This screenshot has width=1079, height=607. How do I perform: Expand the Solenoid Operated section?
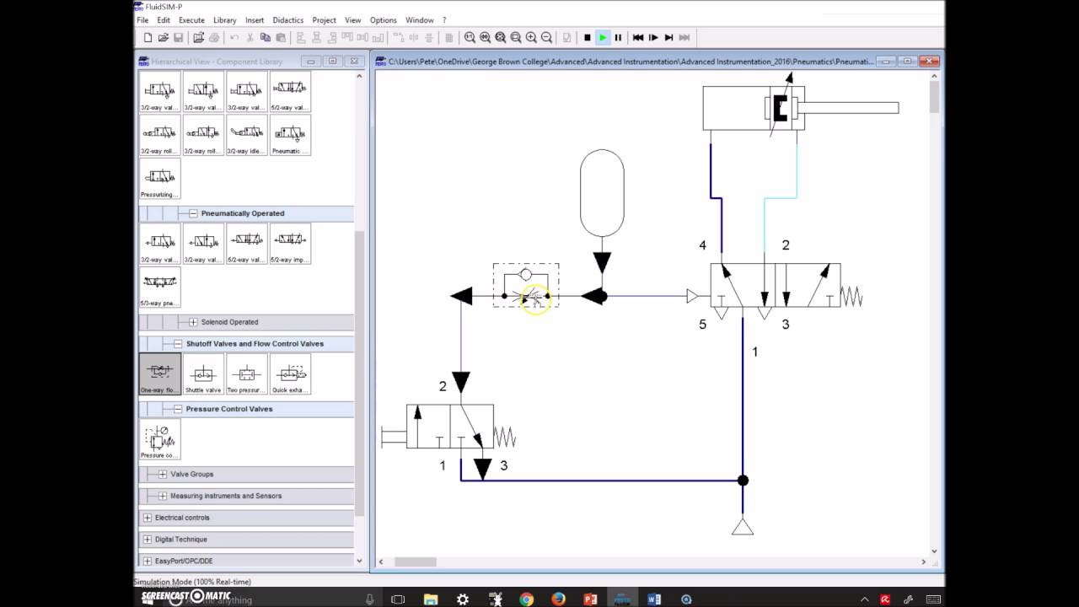point(193,322)
